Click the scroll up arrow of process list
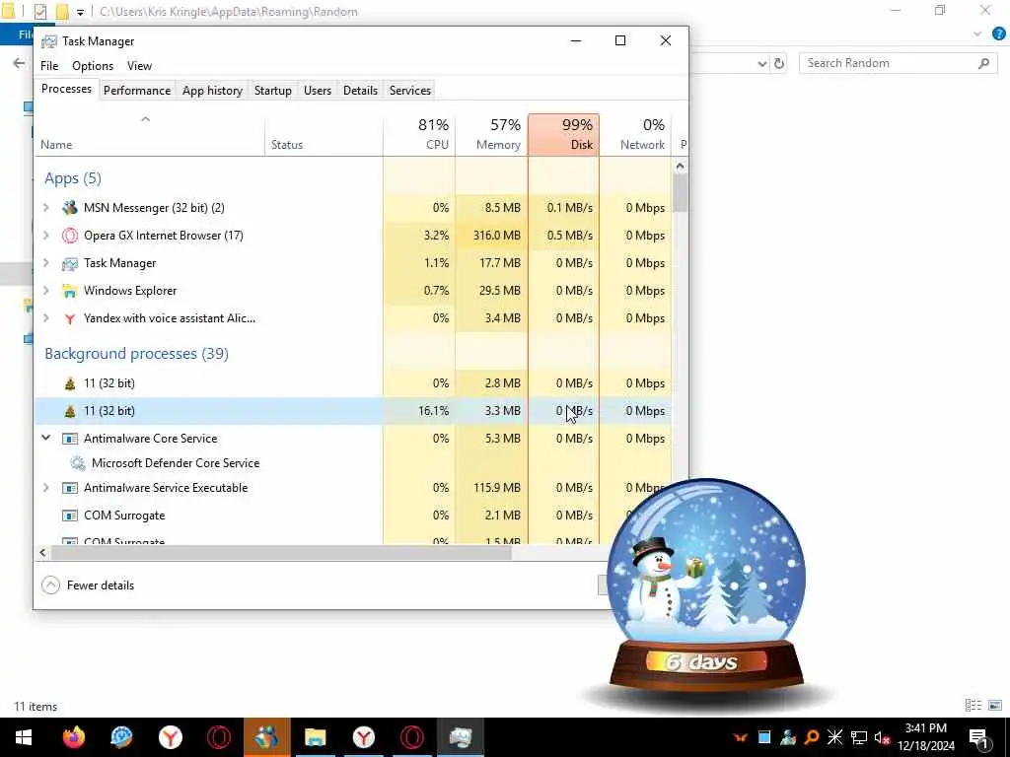 pos(681,166)
